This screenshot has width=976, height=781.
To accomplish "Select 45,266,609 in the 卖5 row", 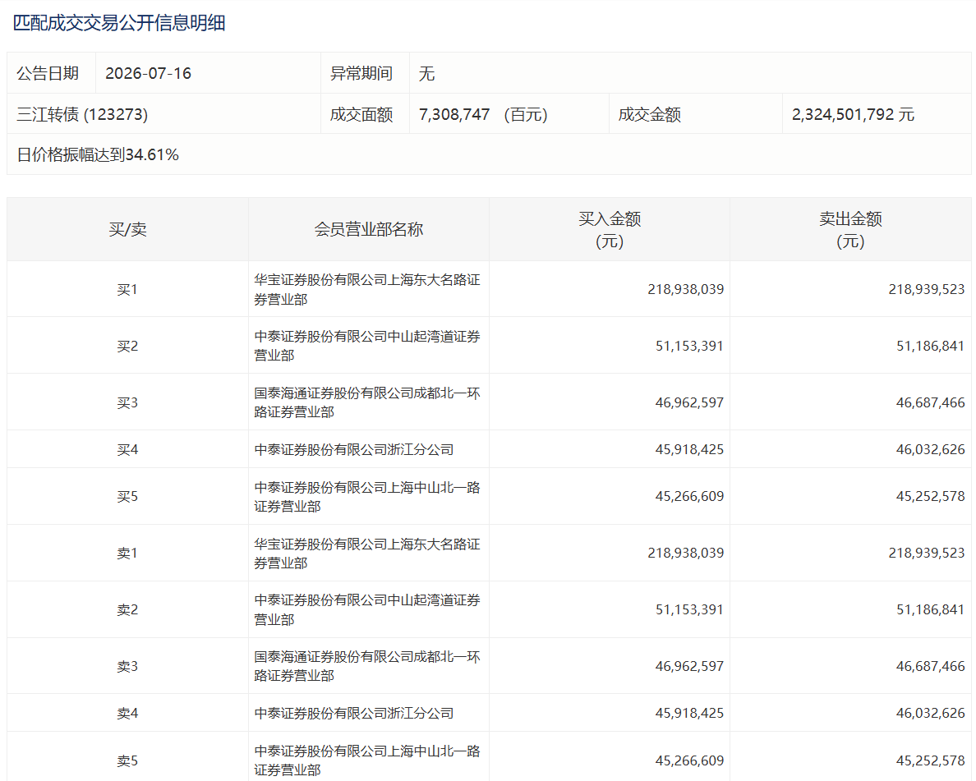I will pos(689,760).
